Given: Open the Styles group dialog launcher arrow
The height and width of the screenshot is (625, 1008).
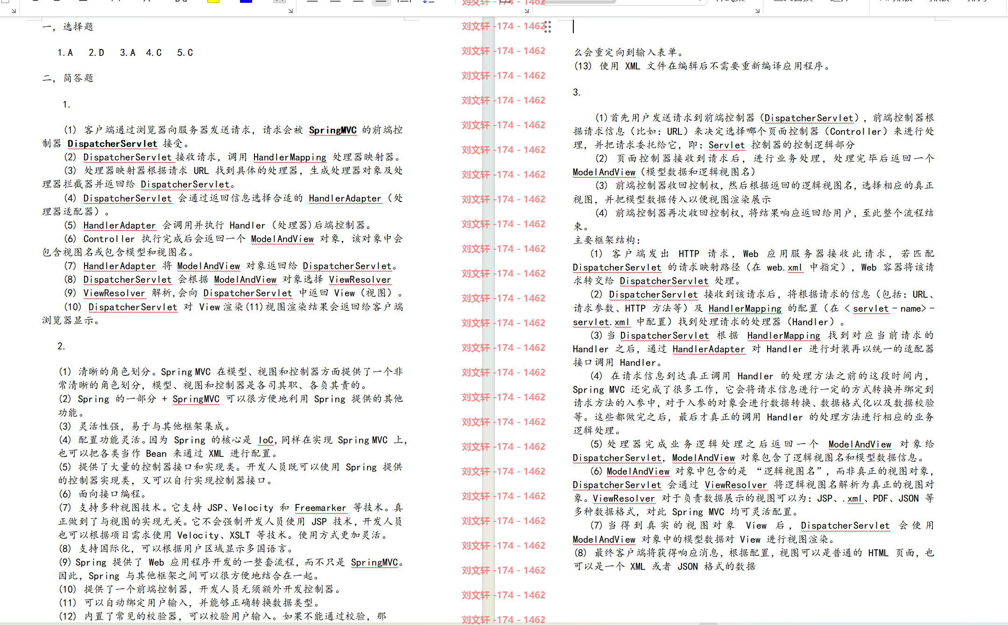Looking at the screenshot, I should [757, 10].
